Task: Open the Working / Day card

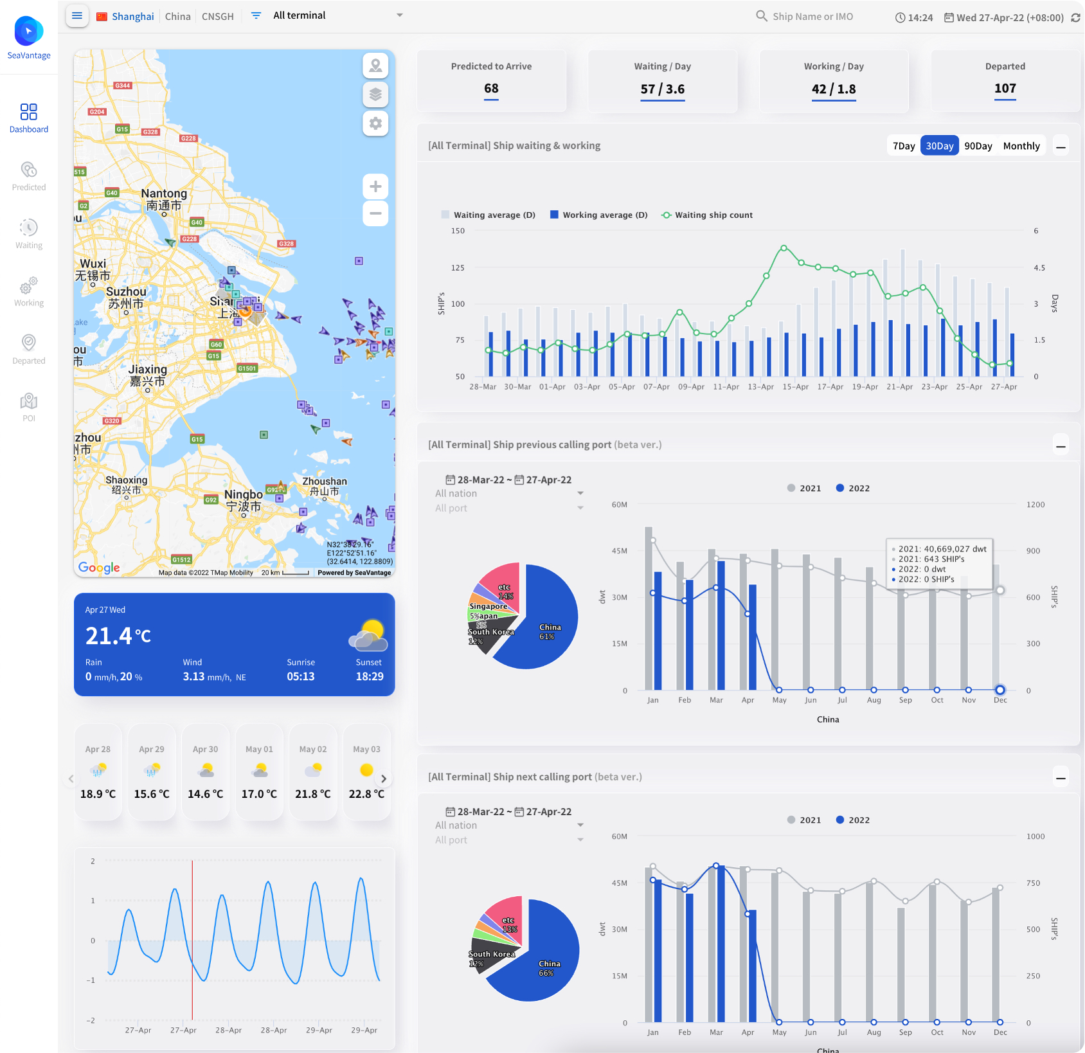Action: (834, 81)
